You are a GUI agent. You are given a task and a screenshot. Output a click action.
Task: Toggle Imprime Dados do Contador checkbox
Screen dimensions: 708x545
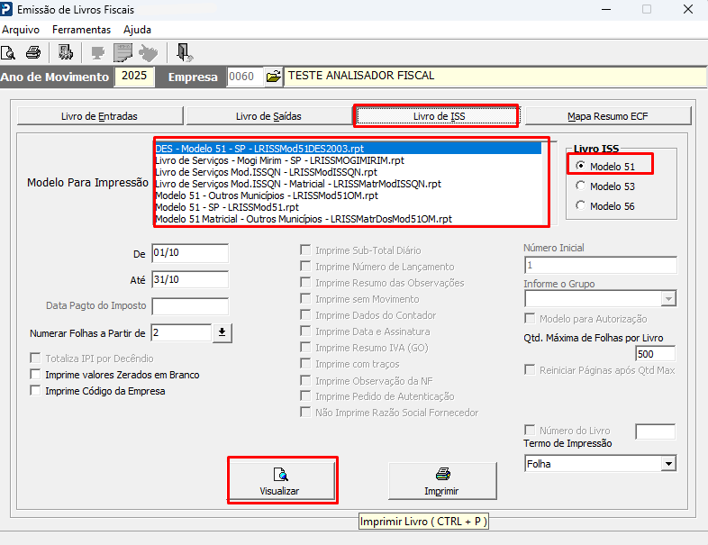click(305, 314)
